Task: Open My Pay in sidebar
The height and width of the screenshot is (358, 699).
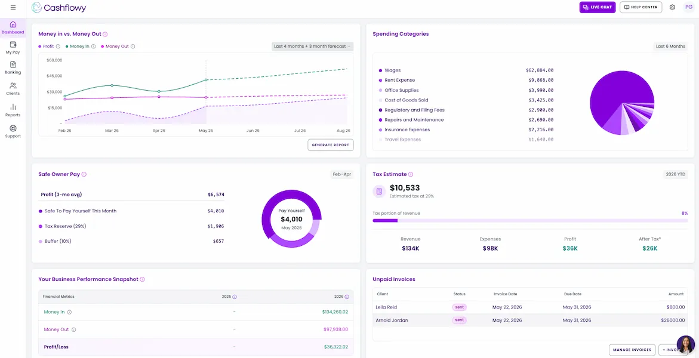Action: pos(13,48)
